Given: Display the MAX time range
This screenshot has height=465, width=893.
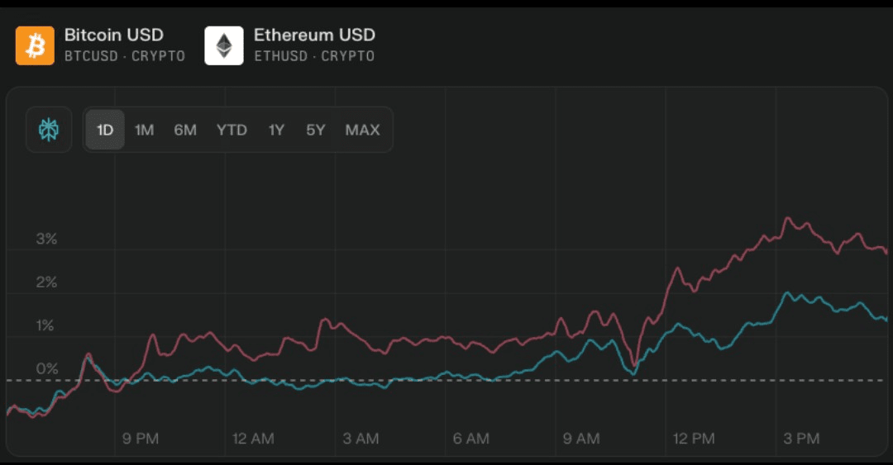Looking at the screenshot, I should point(362,130).
